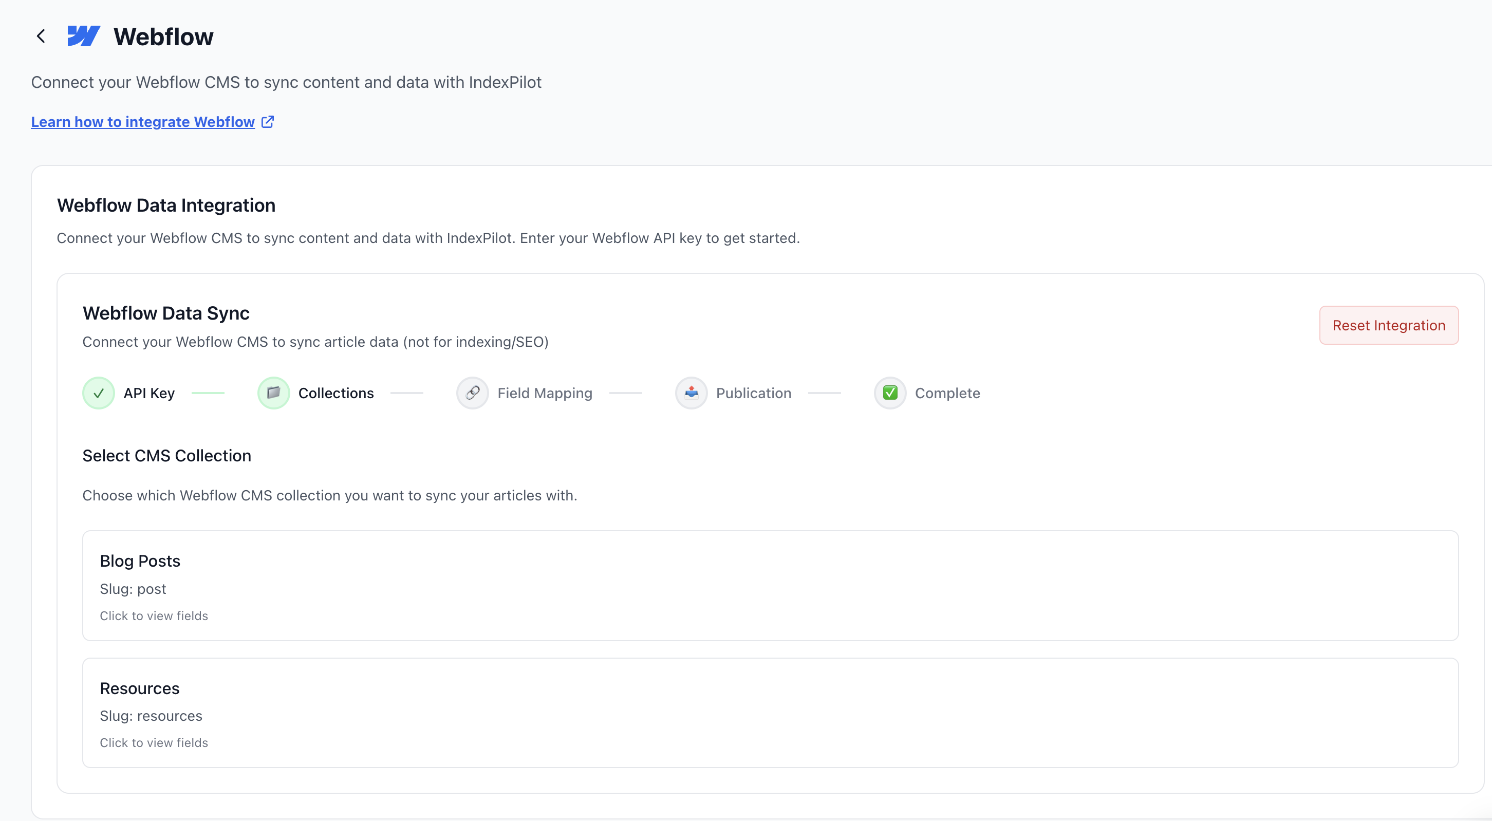
Task: Click the progress line between API Key and Collections
Action: coord(209,393)
